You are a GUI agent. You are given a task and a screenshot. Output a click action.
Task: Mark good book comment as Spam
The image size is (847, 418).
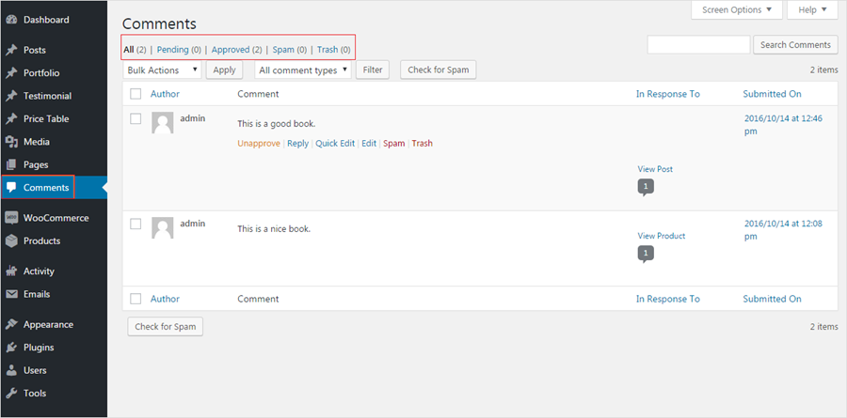click(393, 144)
